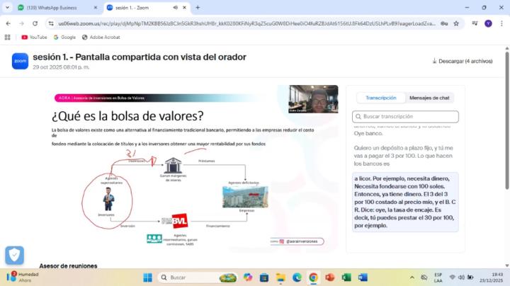Open Word from the taskbar
The height and width of the screenshot is (286, 510).
pyautogui.click(x=363, y=278)
